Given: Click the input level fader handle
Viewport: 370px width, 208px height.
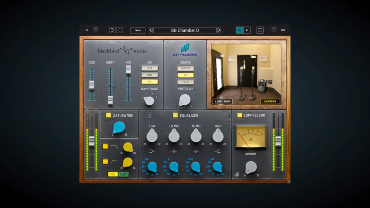Looking at the screenshot, I should pyautogui.click(x=91, y=141).
